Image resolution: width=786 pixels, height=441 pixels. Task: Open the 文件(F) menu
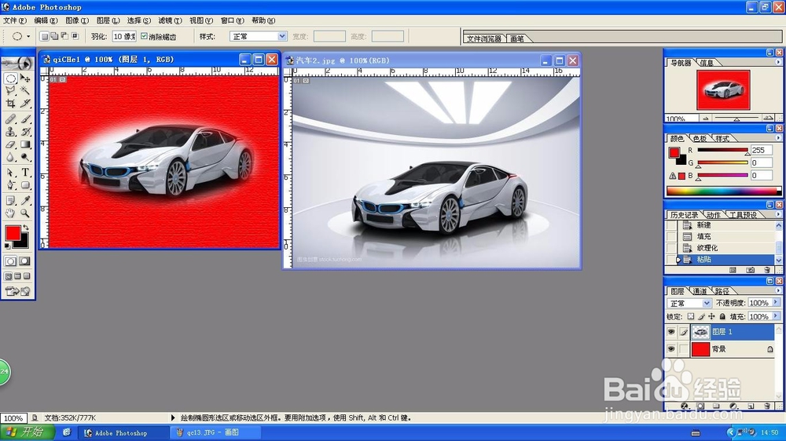click(14, 20)
